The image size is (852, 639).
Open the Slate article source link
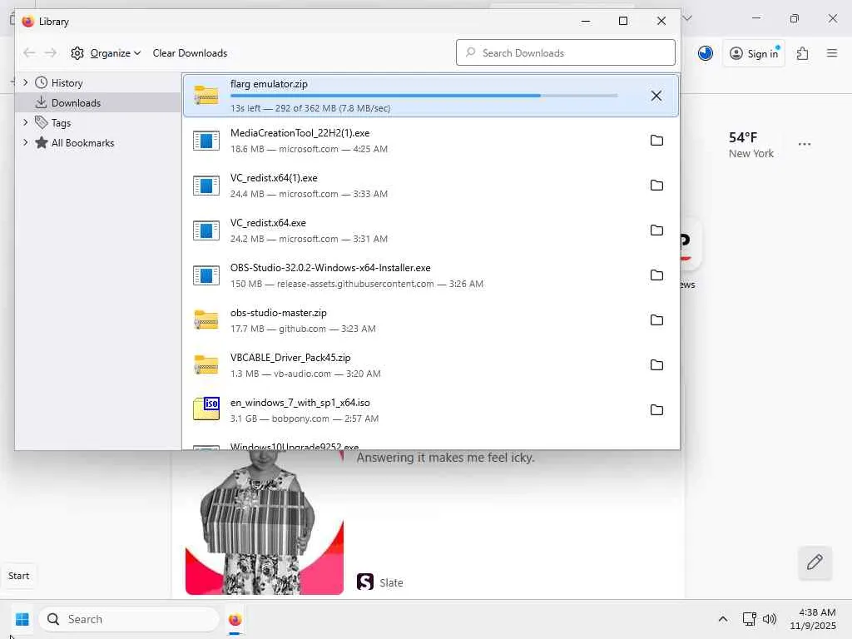tap(379, 582)
